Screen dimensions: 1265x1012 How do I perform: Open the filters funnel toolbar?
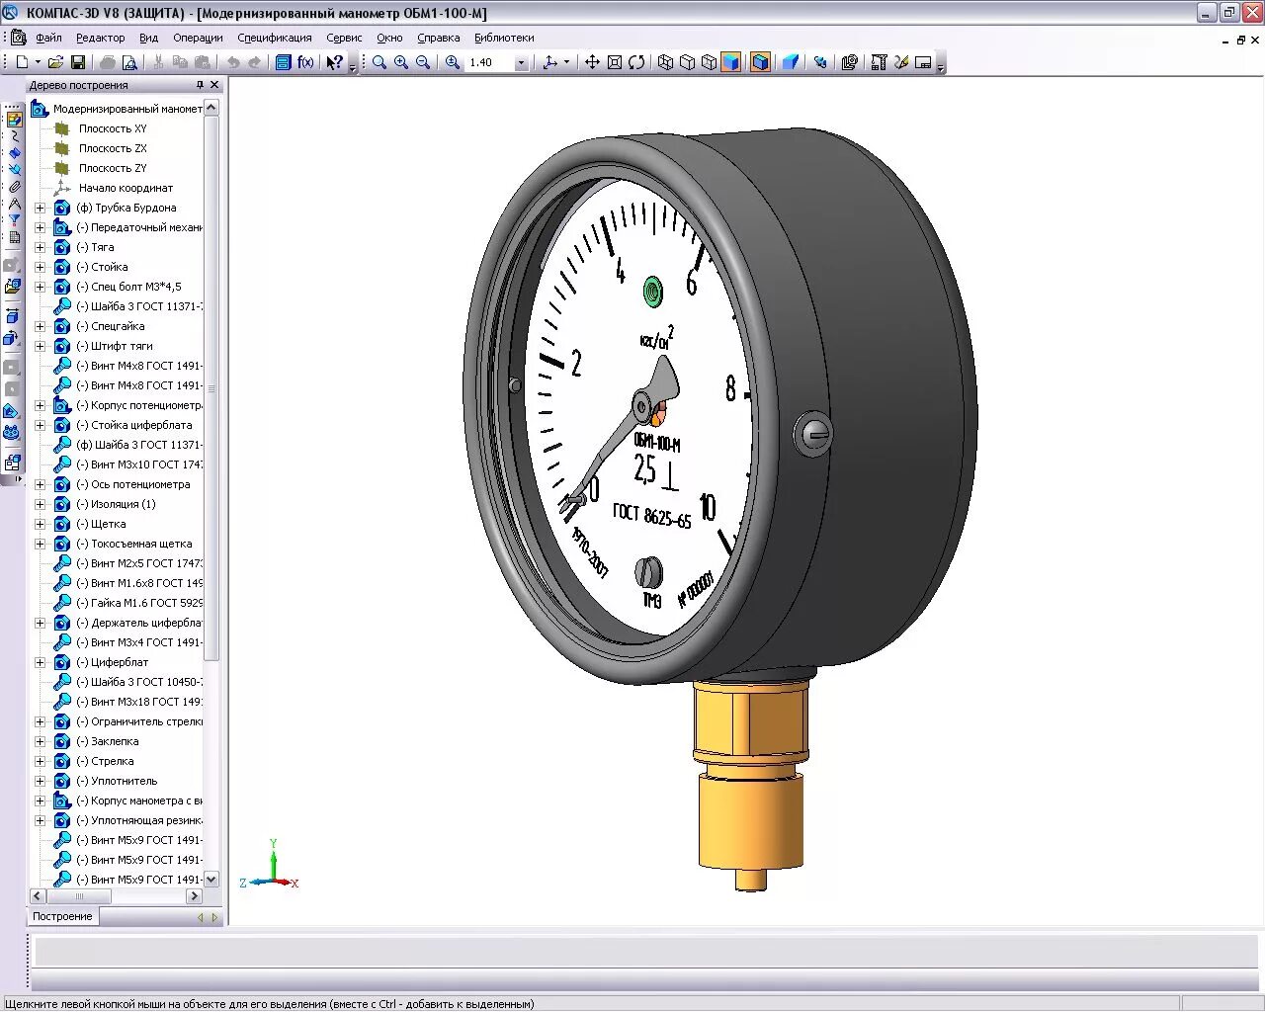(14, 219)
